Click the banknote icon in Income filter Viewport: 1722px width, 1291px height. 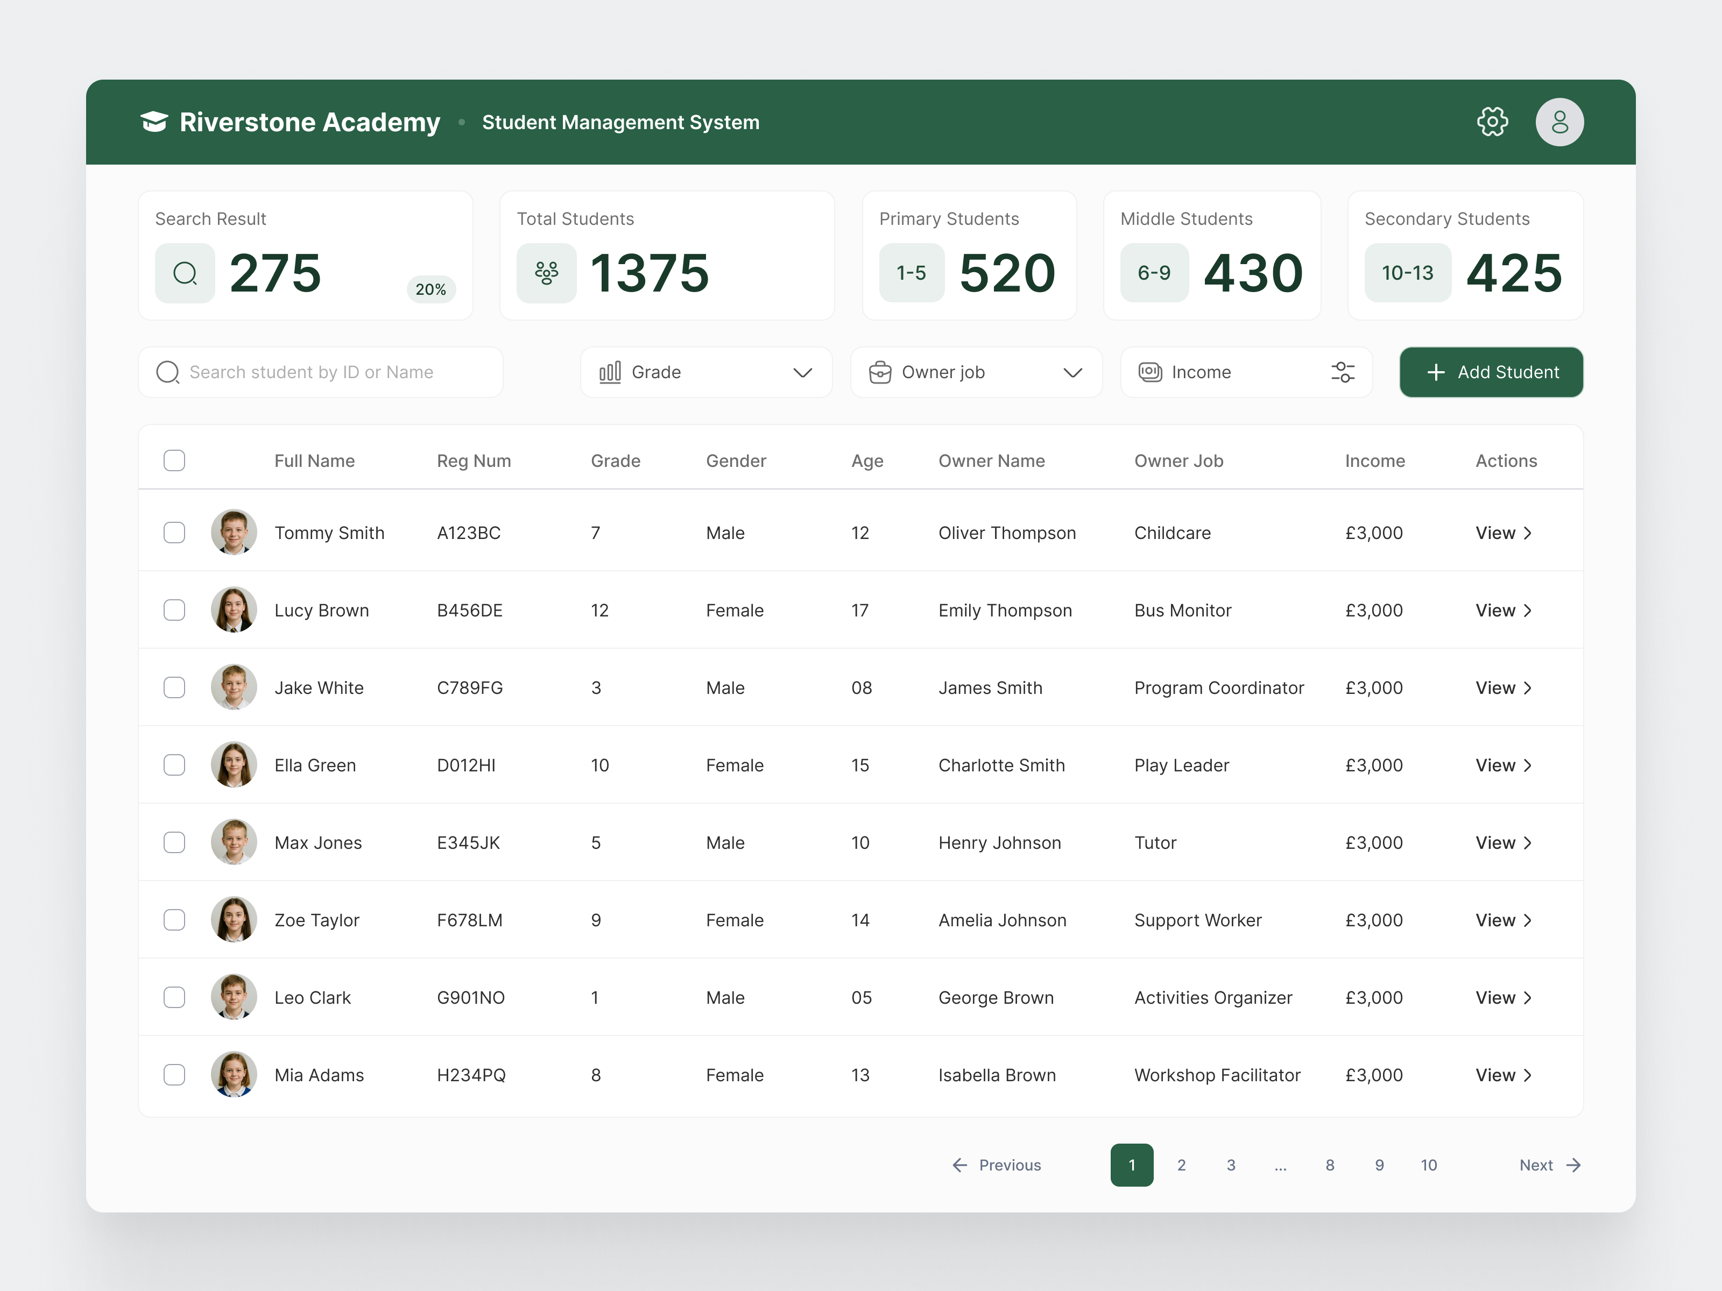[1150, 372]
